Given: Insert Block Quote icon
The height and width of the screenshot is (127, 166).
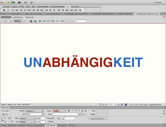Looking at the screenshot, I should click(x=25, y=10).
